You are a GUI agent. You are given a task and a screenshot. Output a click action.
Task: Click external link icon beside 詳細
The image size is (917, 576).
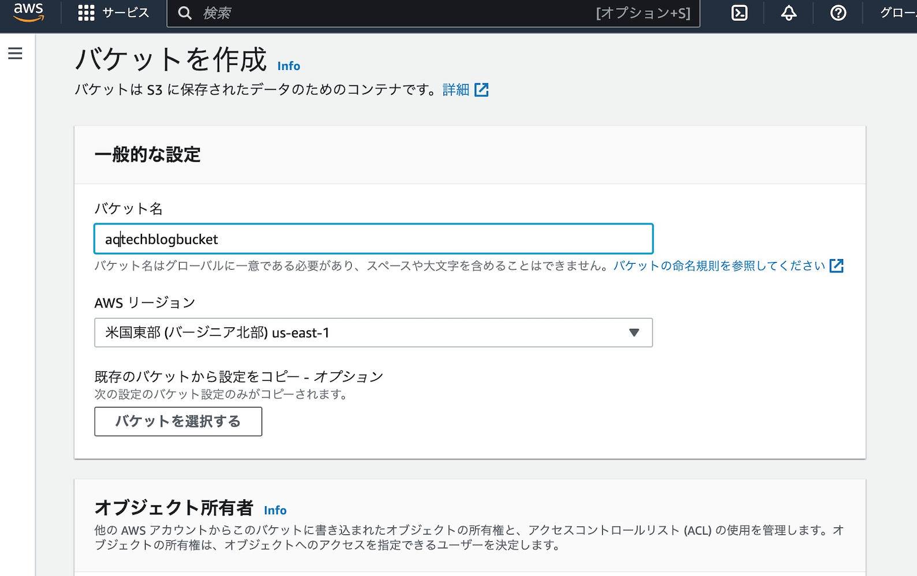(482, 89)
